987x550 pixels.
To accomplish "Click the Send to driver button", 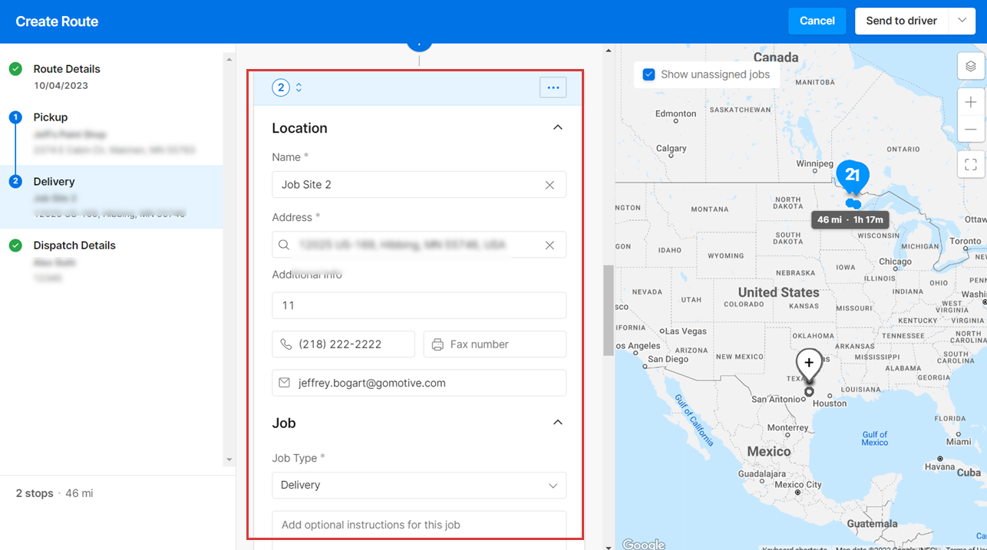I will pos(902,21).
